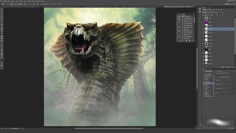
Task: Hide the highlighted selected layer via its eye
Action: tap(203, 29)
